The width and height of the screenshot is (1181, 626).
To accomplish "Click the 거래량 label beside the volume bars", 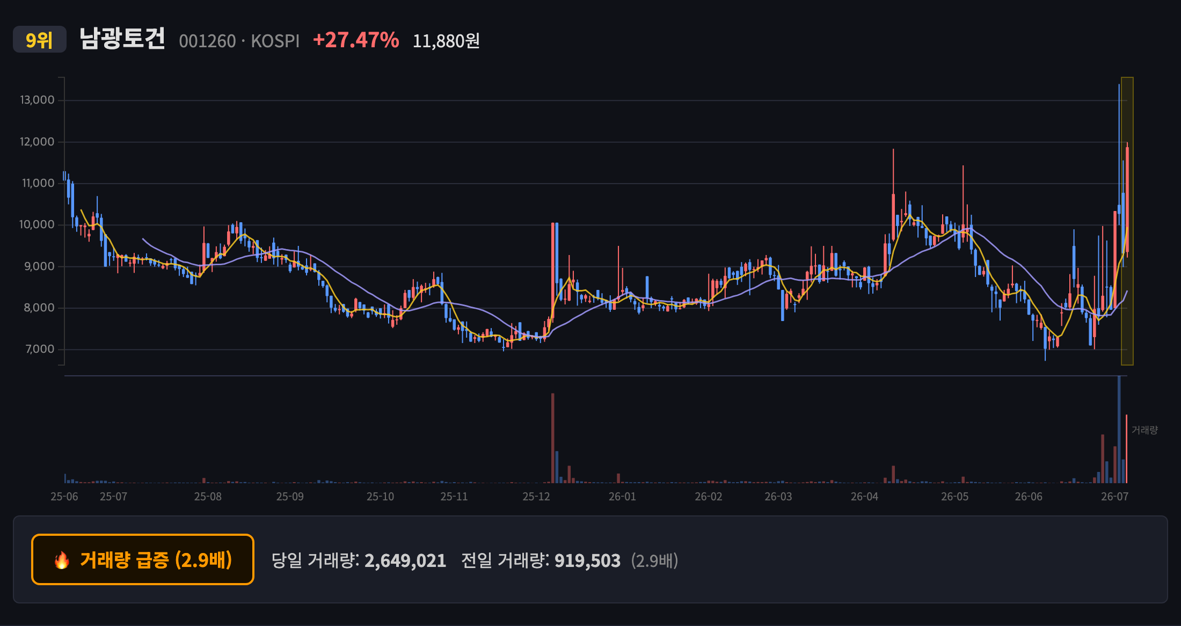I will click(1144, 430).
